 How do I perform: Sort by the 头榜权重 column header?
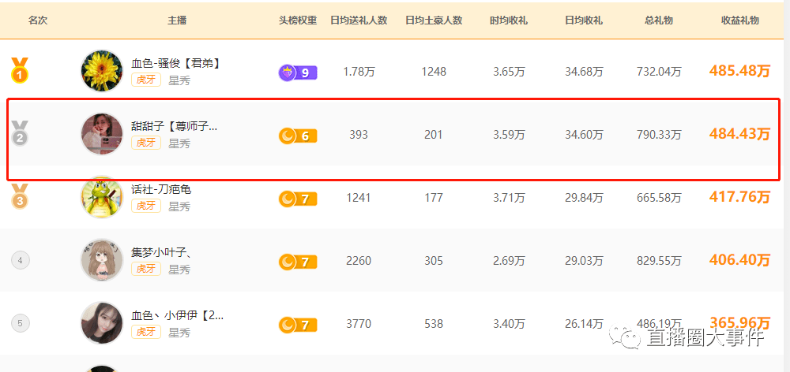[x=298, y=20]
